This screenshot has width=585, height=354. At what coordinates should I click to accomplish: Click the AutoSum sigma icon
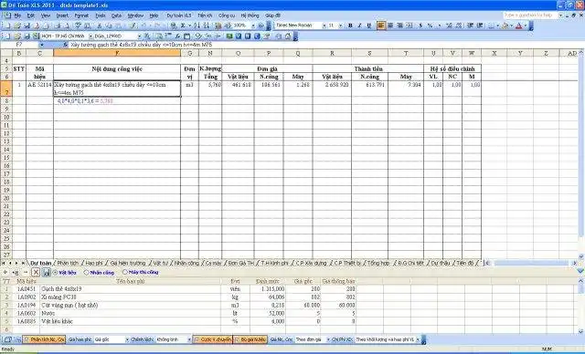point(183,26)
